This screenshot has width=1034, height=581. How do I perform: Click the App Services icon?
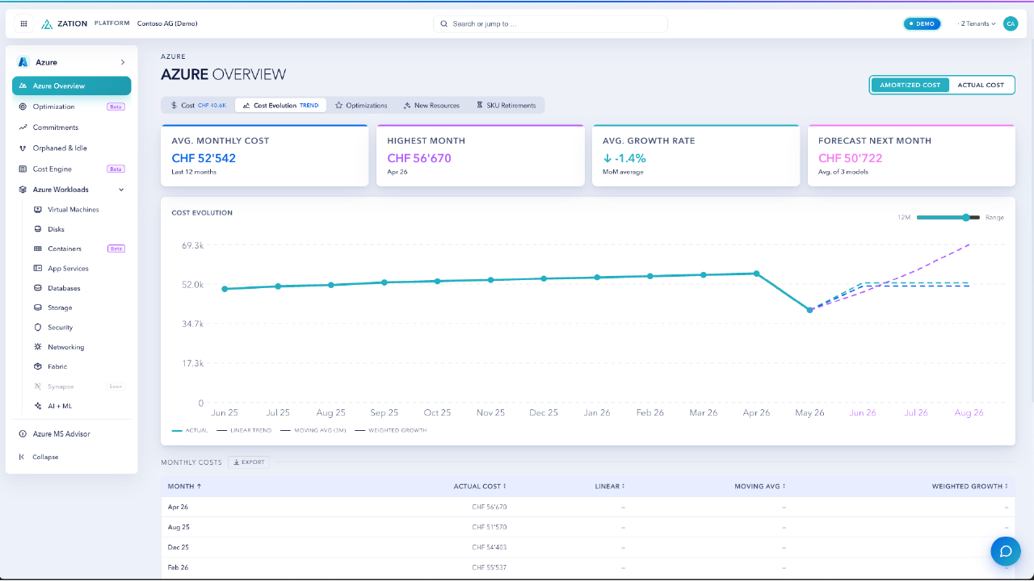pos(38,269)
